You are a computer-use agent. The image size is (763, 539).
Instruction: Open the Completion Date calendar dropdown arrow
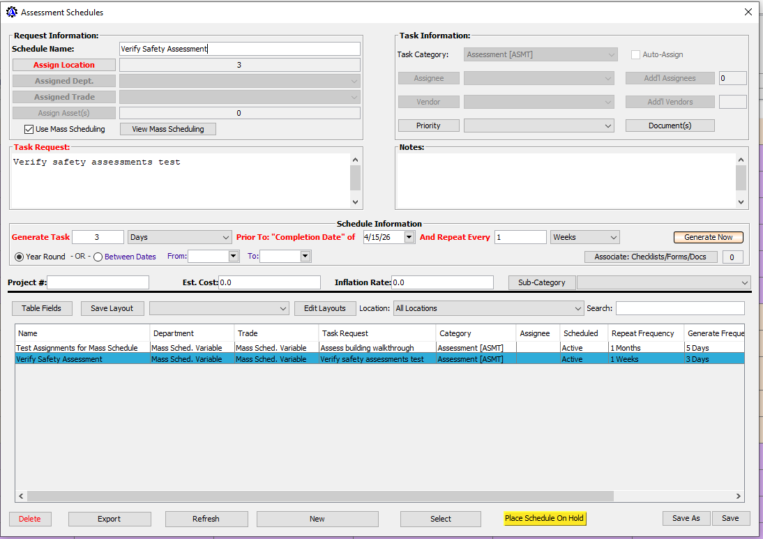pos(409,238)
